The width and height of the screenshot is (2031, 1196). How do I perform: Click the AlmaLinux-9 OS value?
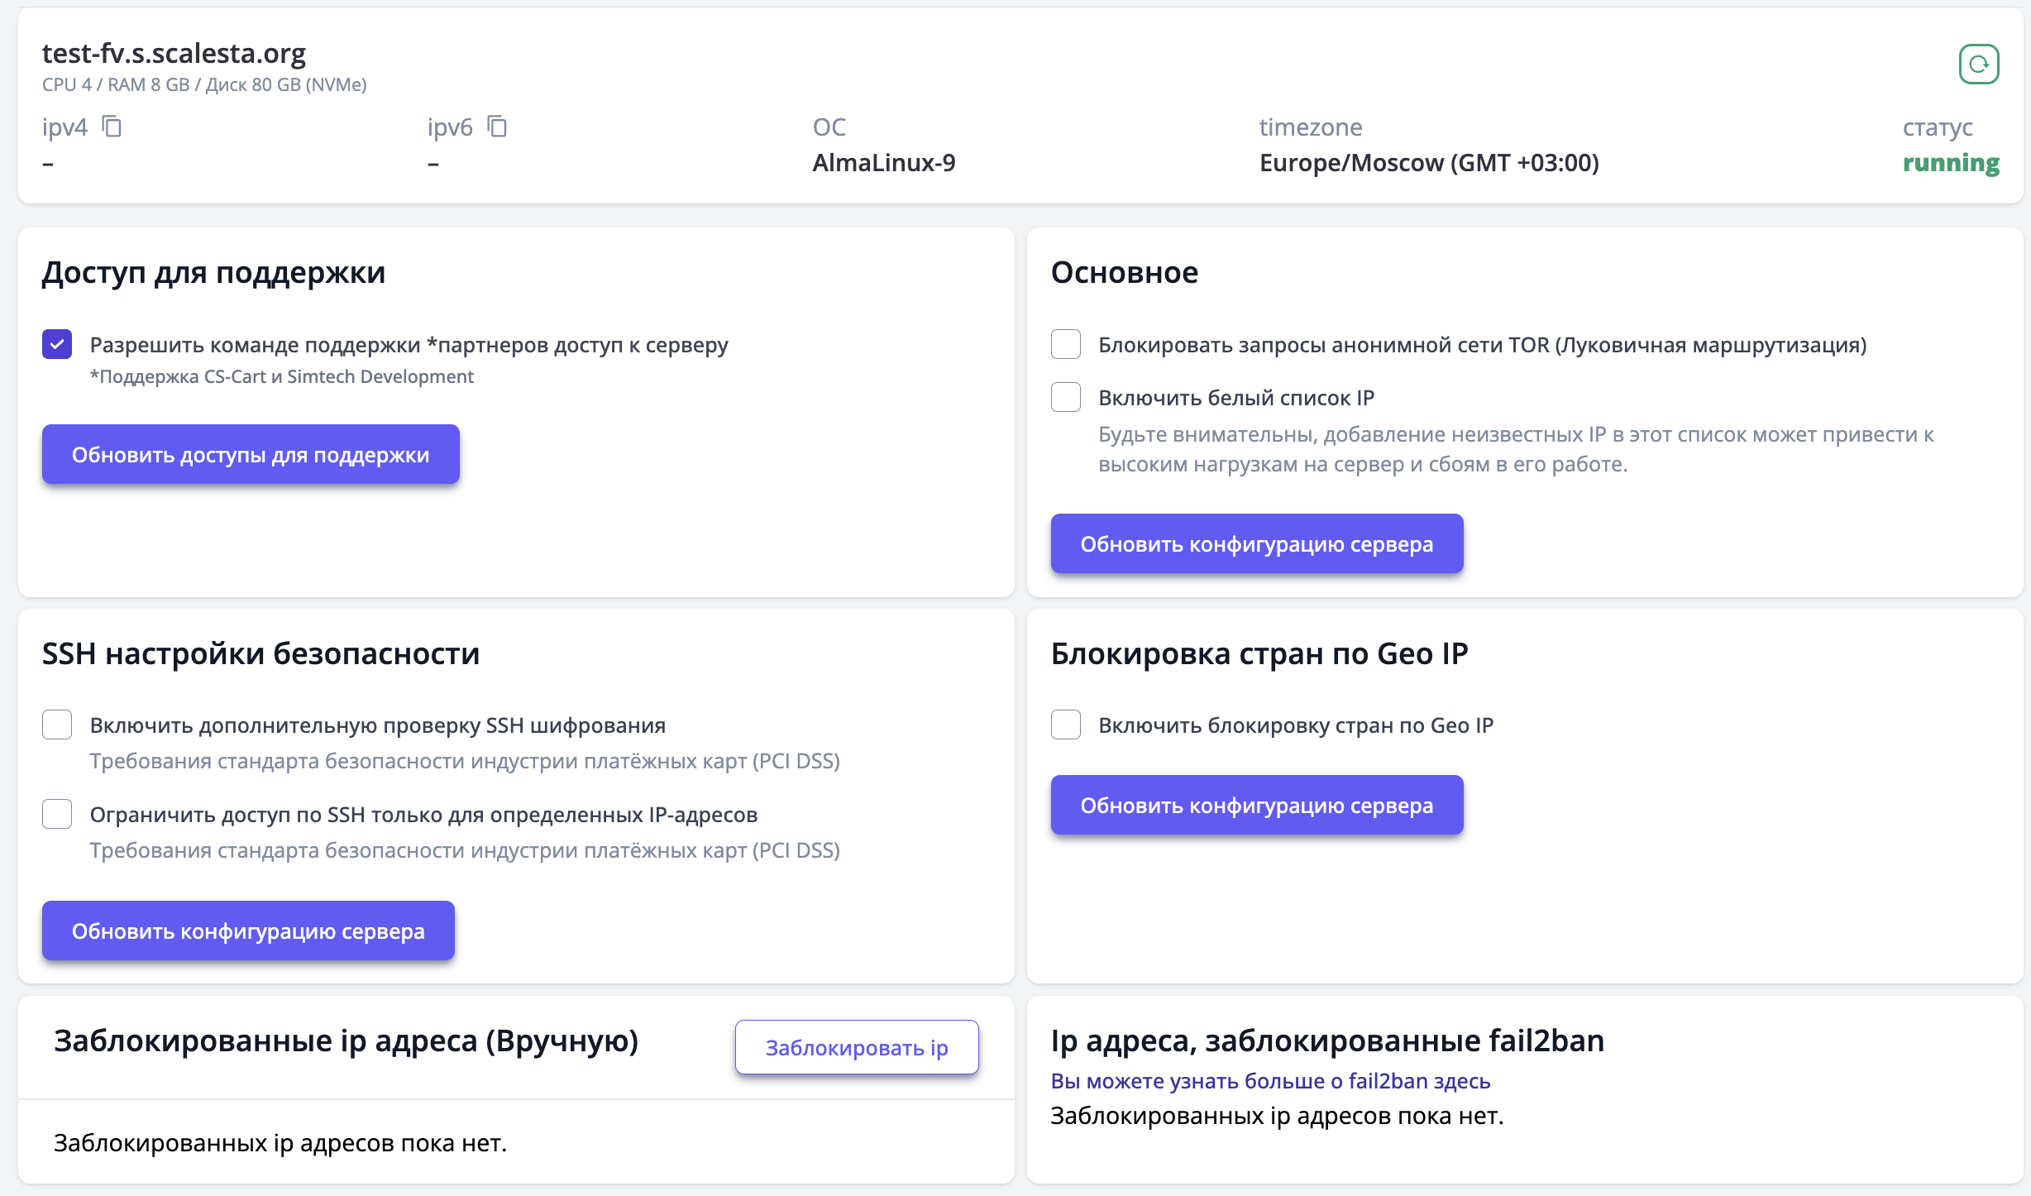pyautogui.click(x=883, y=163)
